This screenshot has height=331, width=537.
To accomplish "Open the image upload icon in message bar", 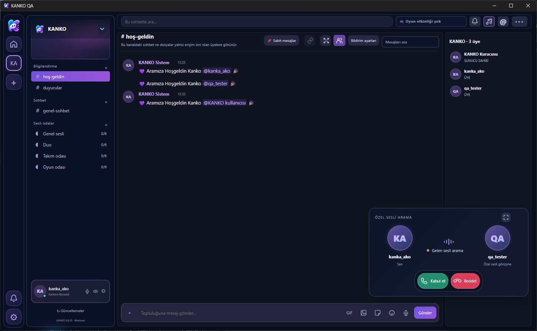I will pyautogui.click(x=364, y=313).
